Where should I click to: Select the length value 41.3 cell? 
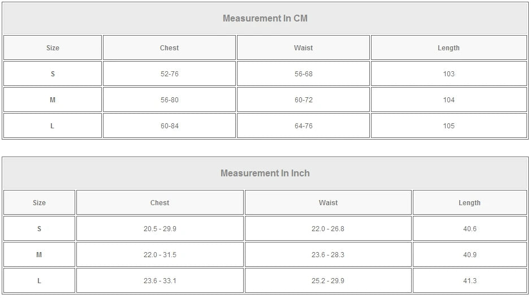469,281
